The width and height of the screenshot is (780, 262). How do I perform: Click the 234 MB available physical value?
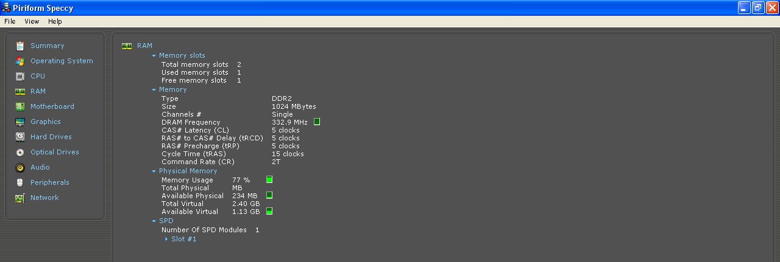pyautogui.click(x=244, y=196)
